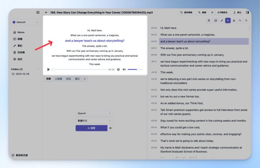Click the 匯出 export button
Image resolution: width=260 pixels, height=168 pixels.
pos(237,12)
